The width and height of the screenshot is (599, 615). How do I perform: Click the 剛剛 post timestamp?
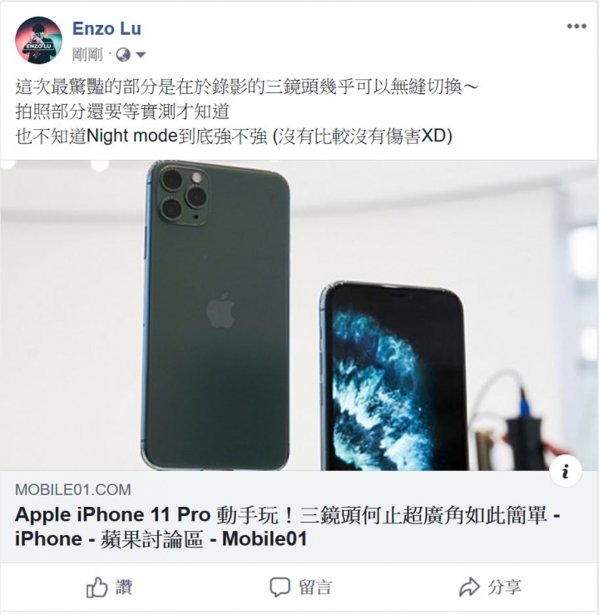click(87, 55)
